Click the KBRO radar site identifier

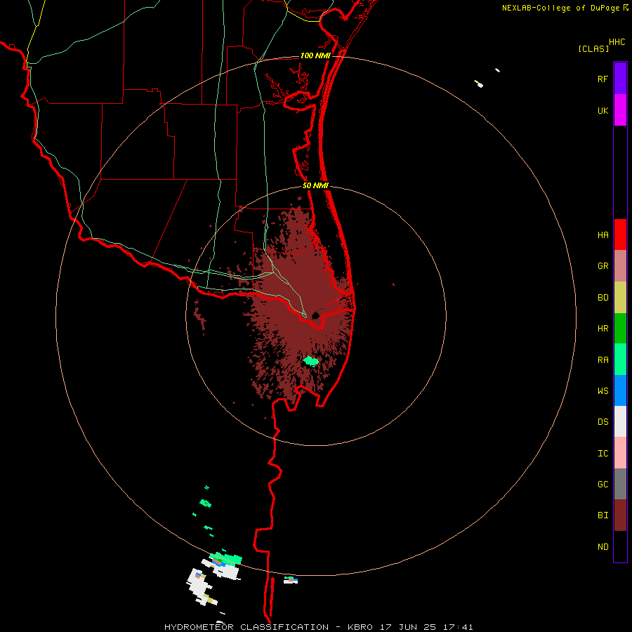point(360,627)
